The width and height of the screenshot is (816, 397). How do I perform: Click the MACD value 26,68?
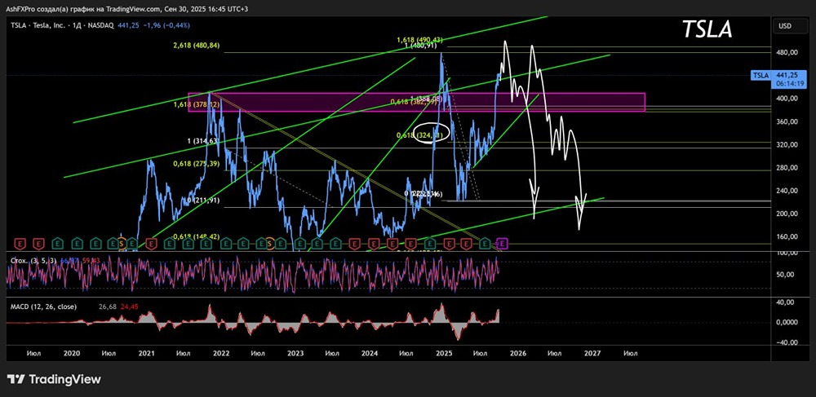point(107,307)
